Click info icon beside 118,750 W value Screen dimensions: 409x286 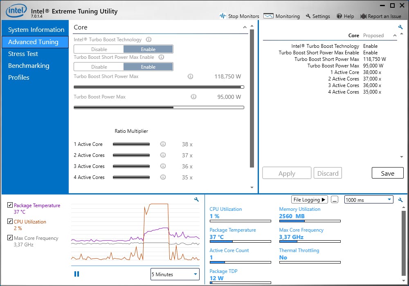(x=191, y=76)
